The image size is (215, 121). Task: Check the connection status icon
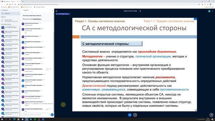tap(209, 11)
